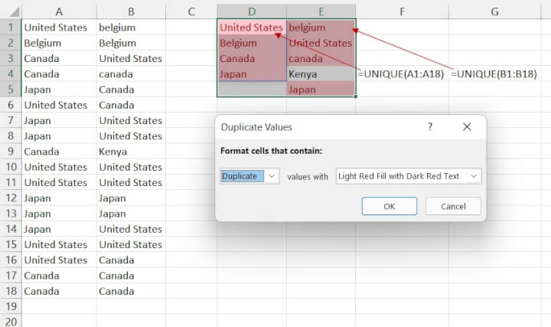Click the dialog help question mark
The height and width of the screenshot is (327, 551).
pyautogui.click(x=429, y=127)
